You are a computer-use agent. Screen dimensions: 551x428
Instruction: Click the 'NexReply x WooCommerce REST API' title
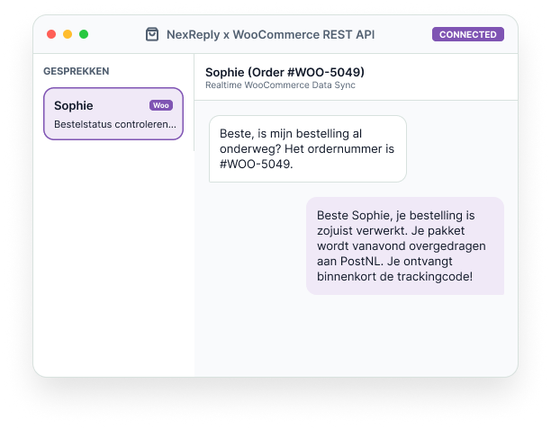[x=270, y=34]
